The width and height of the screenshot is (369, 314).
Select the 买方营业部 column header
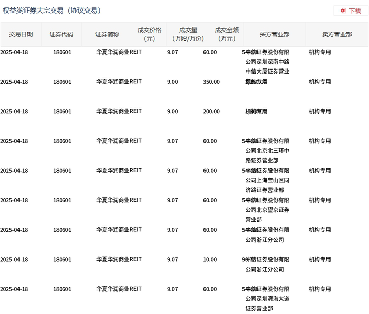pyautogui.click(x=275, y=34)
